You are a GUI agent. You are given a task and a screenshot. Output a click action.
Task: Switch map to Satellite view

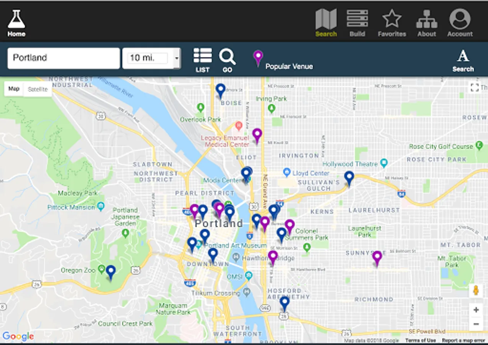tap(38, 89)
